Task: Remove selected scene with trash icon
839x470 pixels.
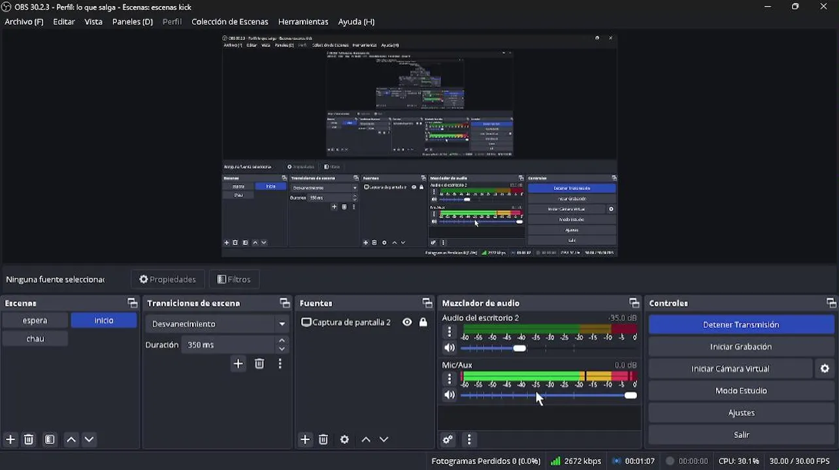Action: point(29,439)
